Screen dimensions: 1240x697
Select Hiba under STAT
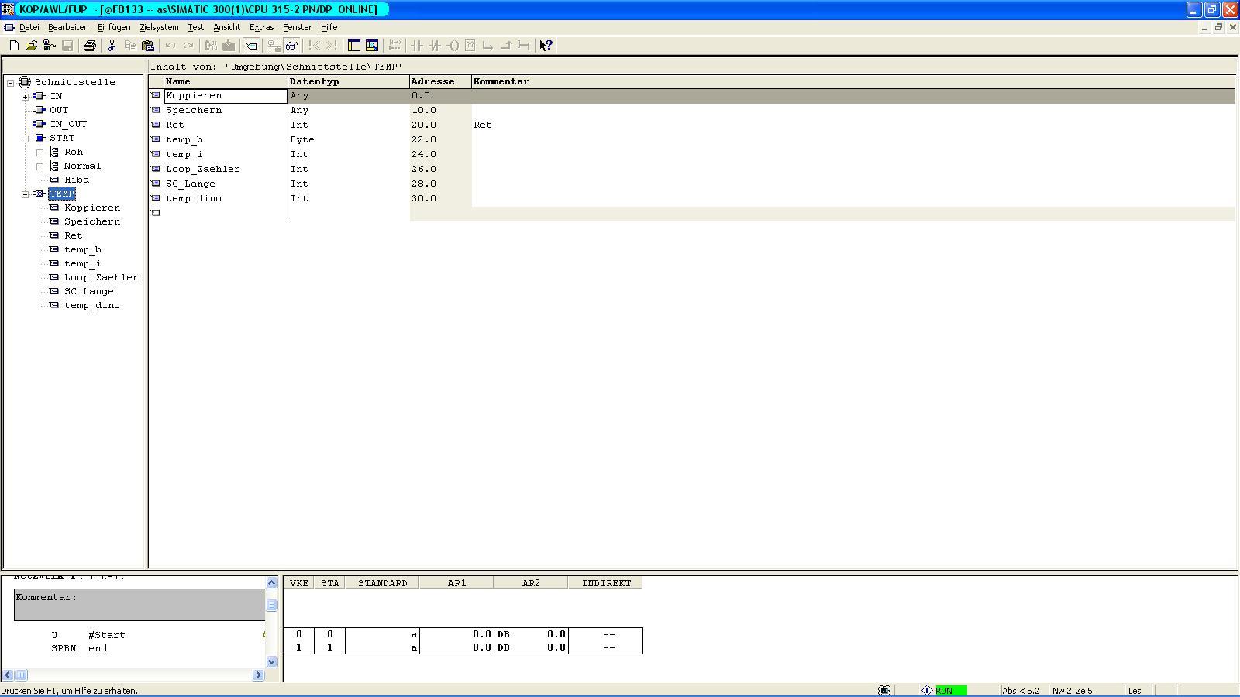click(x=77, y=180)
